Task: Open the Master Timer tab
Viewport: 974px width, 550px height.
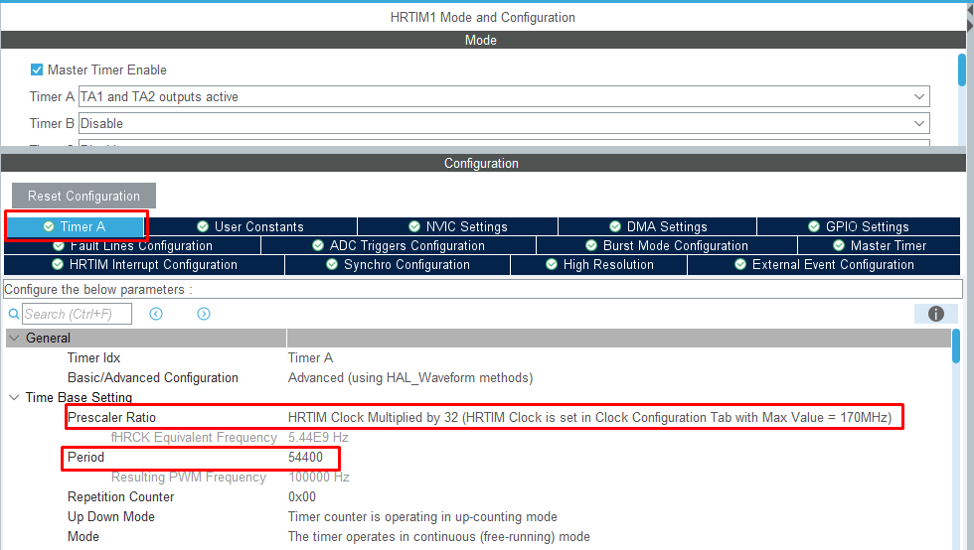Action: [x=879, y=246]
